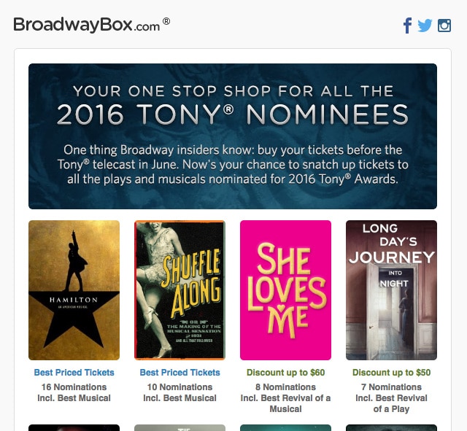Open the Hamilton poster thumbnail
This screenshot has width=467, height=431.
pos(74,290)
